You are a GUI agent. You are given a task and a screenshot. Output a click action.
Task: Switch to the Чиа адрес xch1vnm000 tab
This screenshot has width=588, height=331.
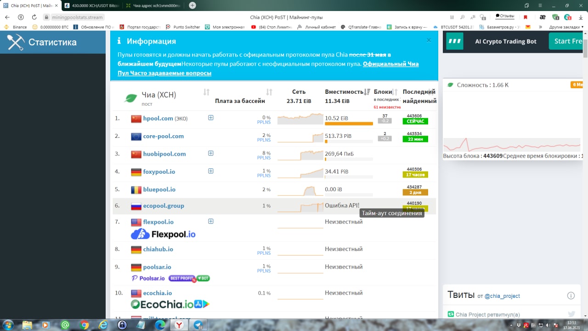pos(153,6)
